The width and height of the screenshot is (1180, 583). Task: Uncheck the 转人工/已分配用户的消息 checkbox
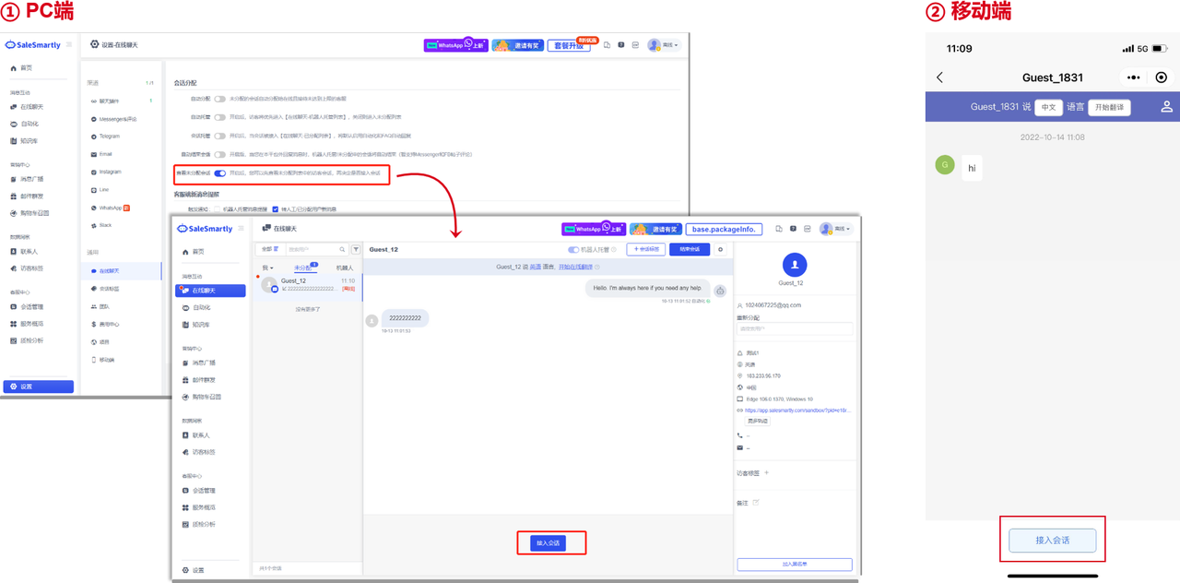[x=275, y=209]
